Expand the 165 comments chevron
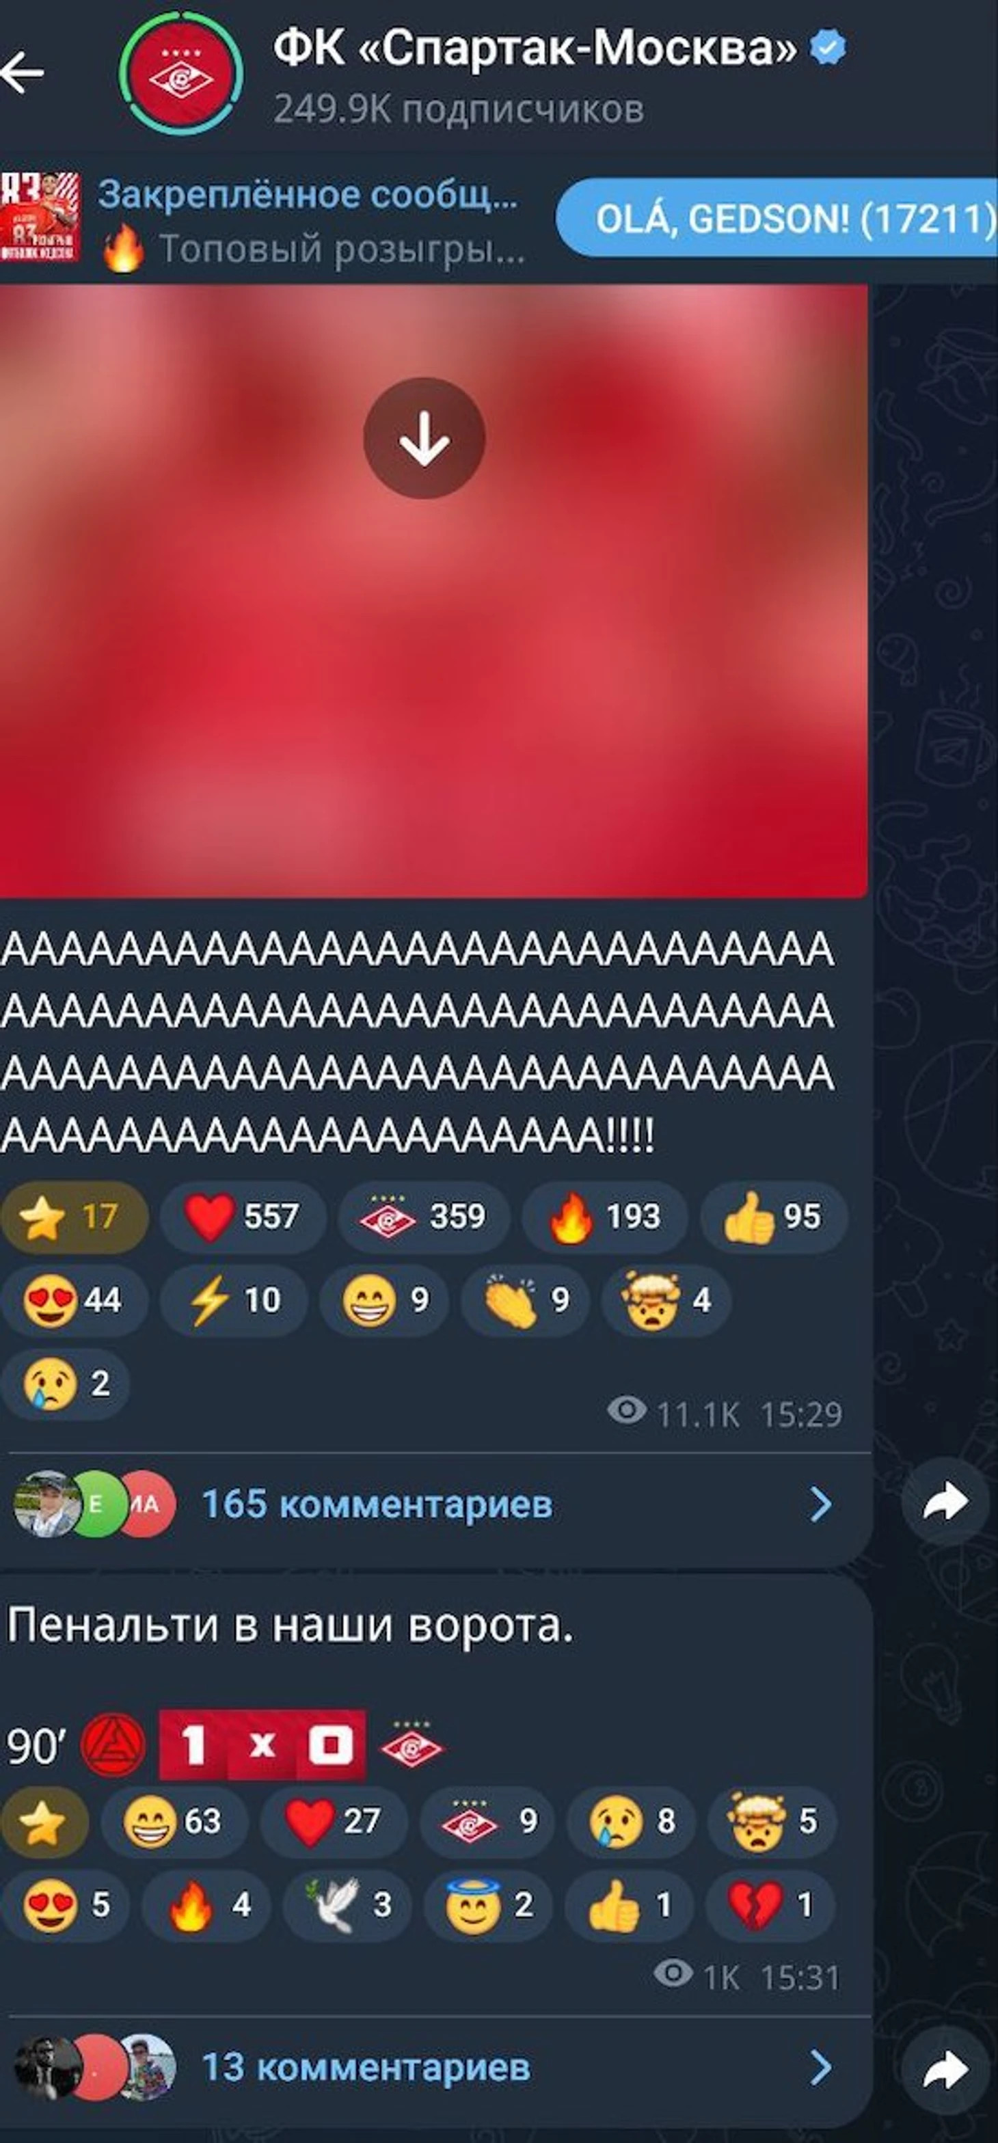Screen dimensions: 998x2143 click(x=820, y=1503)
